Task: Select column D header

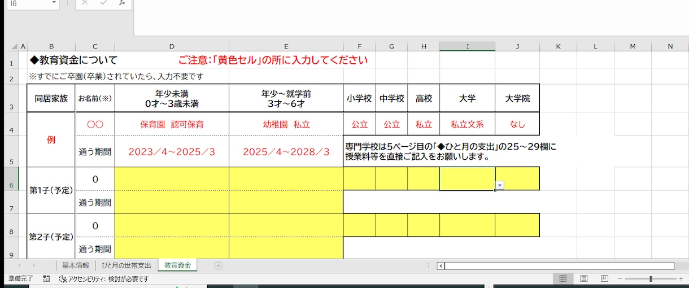Action: point(172,46)
